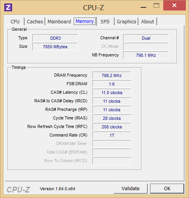The image size is (189, 198).
Task: Click the CAS# Latency (CL) label
Action: pos(69,92)
